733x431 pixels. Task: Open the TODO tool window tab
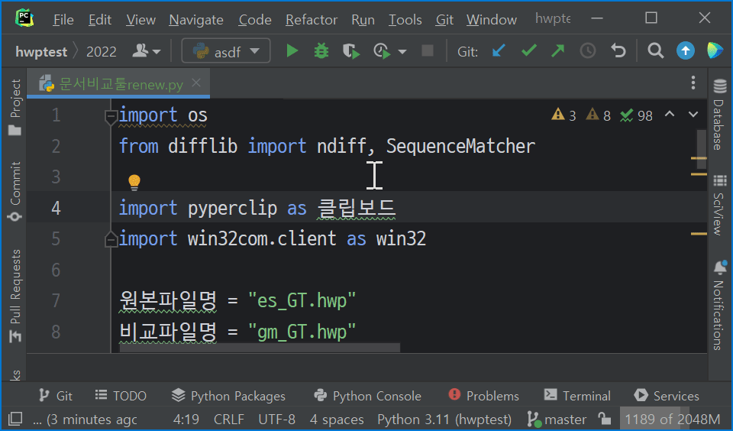coord(121,396)
